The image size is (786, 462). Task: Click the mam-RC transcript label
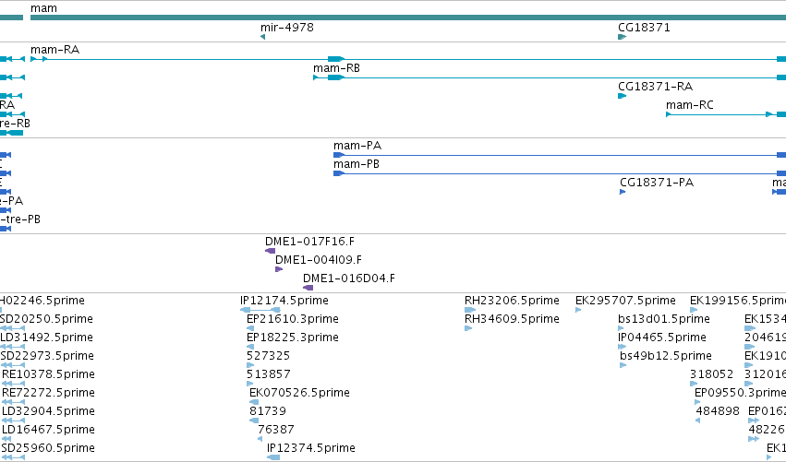click(690, 105)
